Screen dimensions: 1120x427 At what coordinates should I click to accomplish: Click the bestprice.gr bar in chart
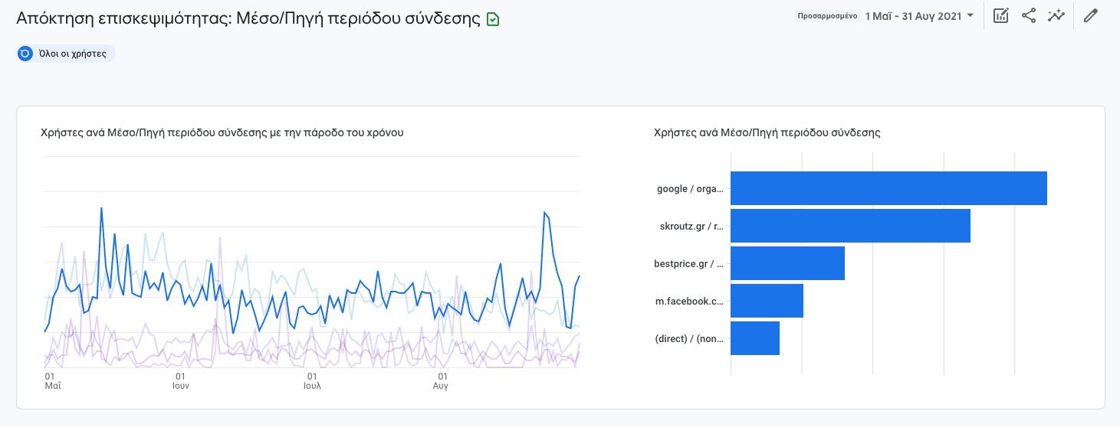point(787,263)
